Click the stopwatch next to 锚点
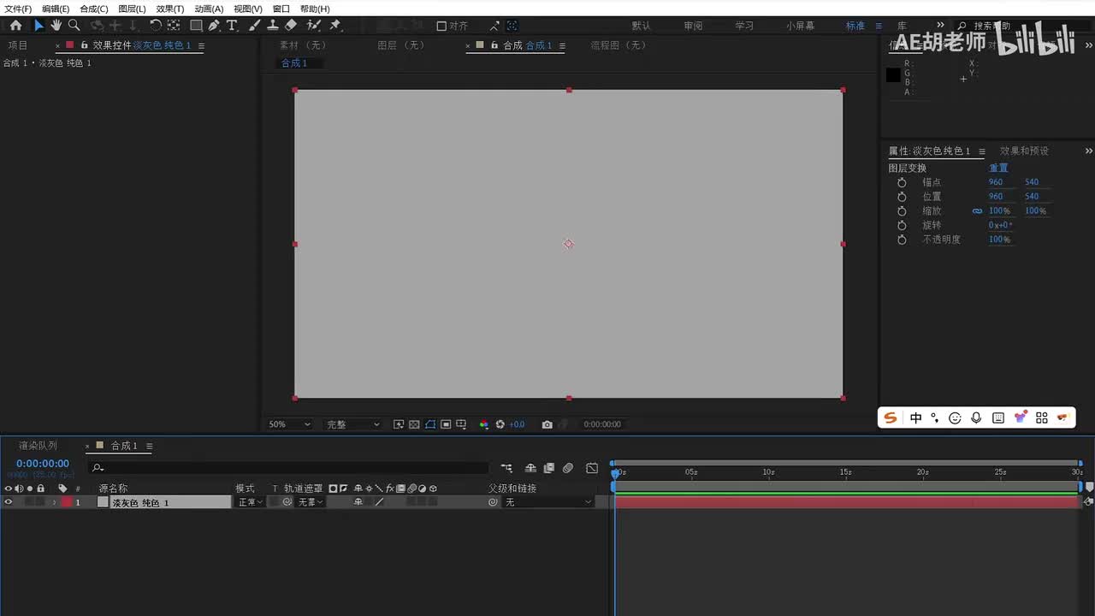The width and height of the screenshot is (1095, 616). click(902, 182)
